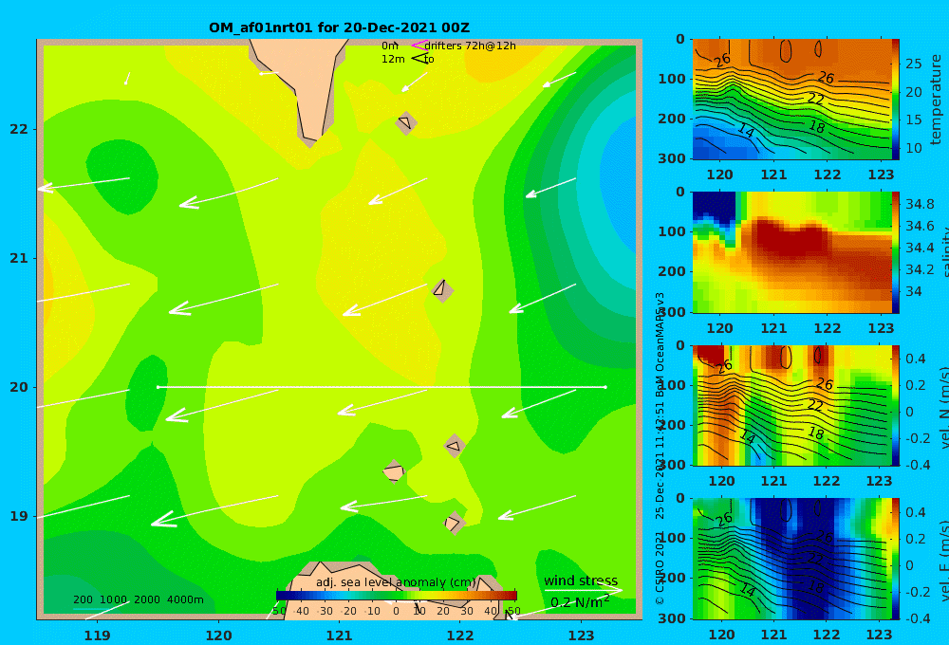Click the 14 contour label in temperature panel

[746, 130]
